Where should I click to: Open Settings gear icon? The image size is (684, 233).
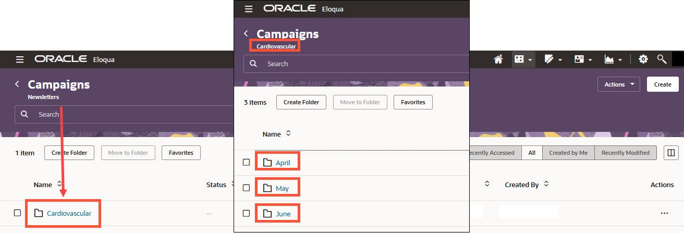pos(643,59)
